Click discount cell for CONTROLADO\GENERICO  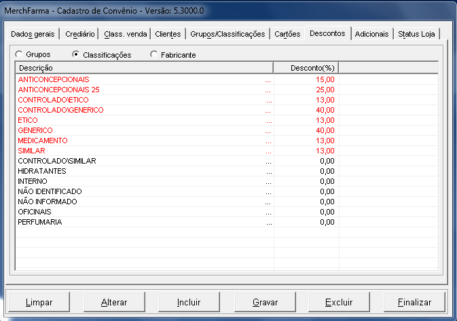click(307, 110)
